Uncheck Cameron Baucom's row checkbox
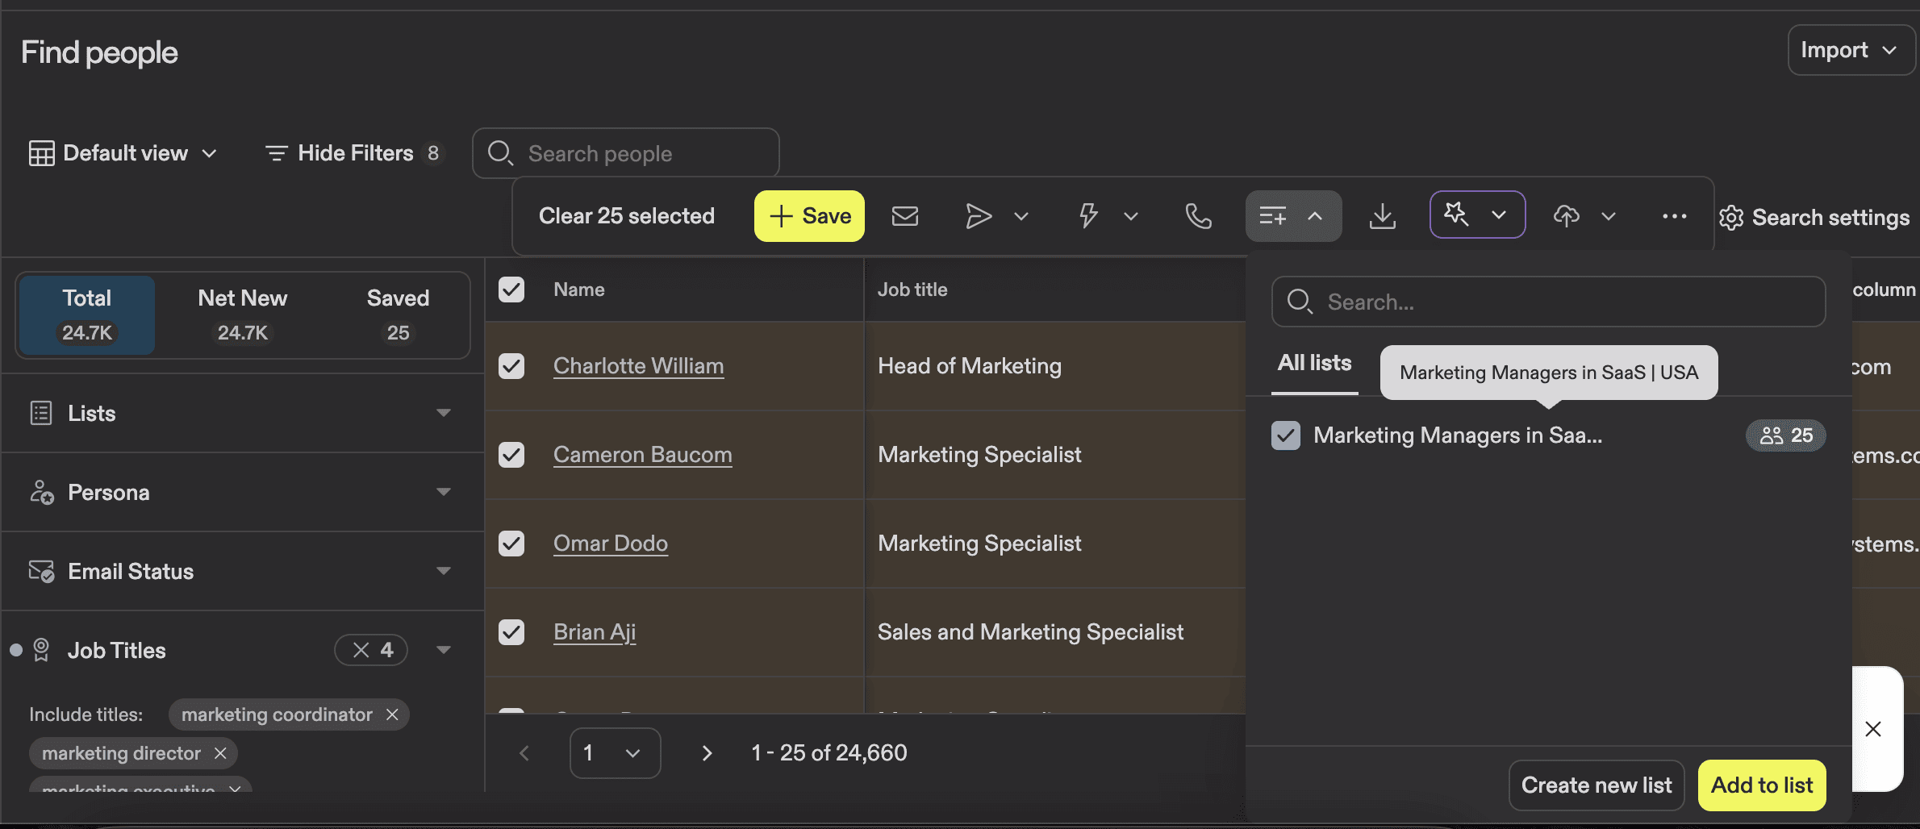 coord(511,455)
